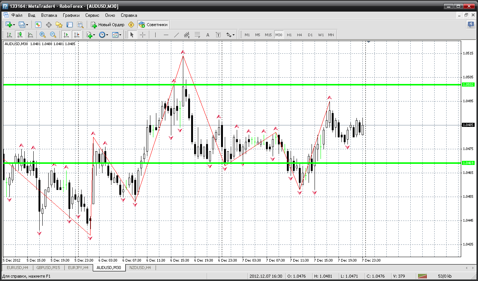Set timeframe to H4
This screenshot has width=478, height=281.
(300, 35)
